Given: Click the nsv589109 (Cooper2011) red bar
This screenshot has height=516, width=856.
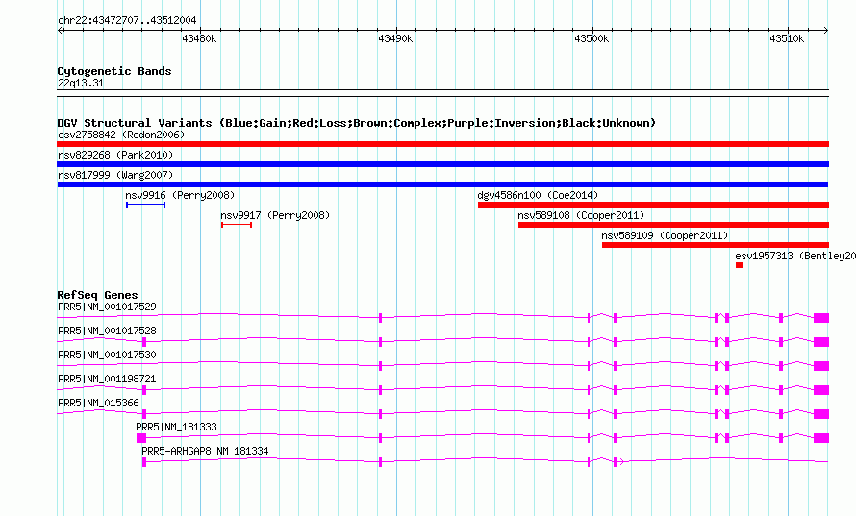Looking at the screenshot, I should (716, 245).
